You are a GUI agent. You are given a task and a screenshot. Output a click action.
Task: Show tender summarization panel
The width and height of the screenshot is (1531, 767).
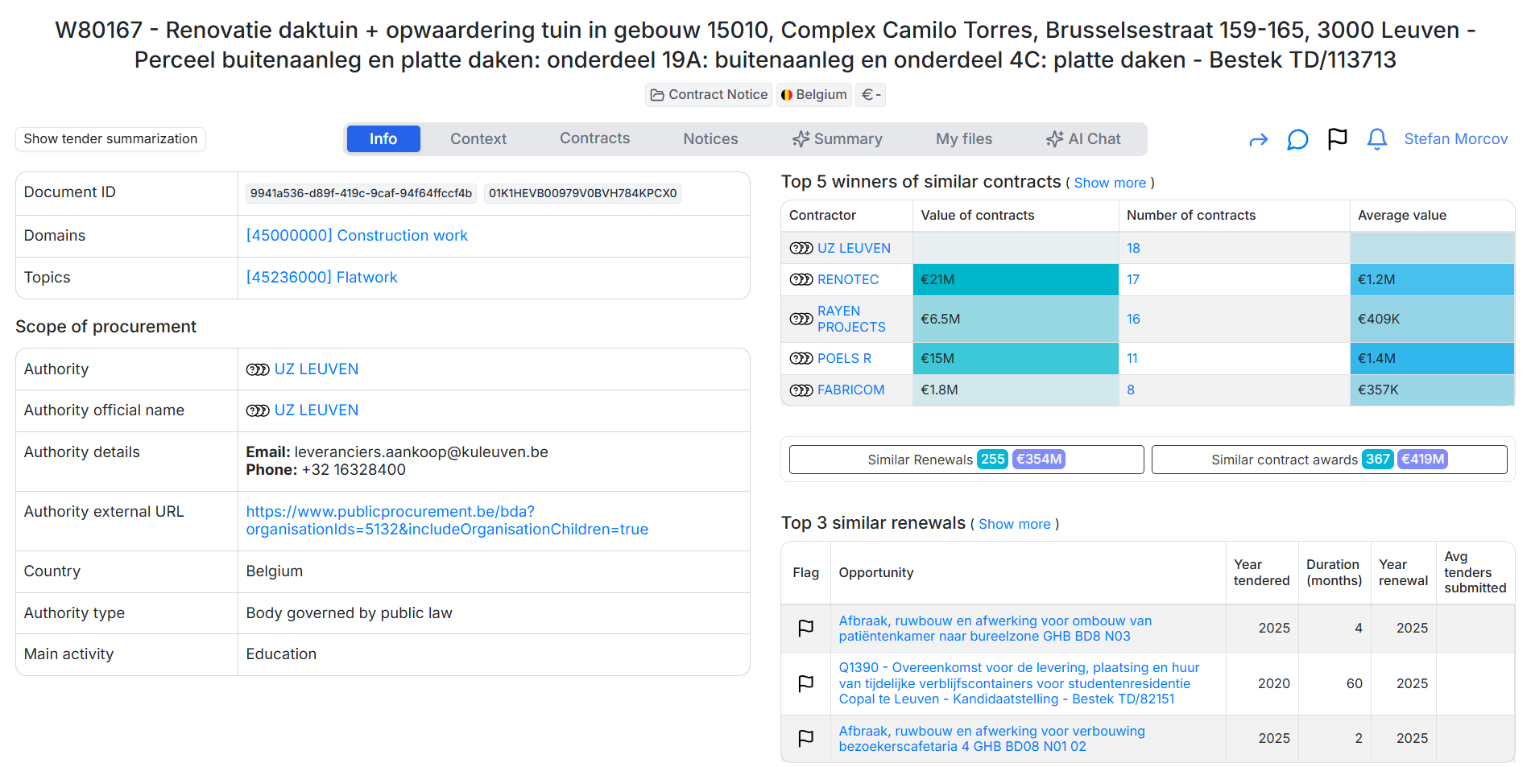pyautogui.click(x=110, y=138)
